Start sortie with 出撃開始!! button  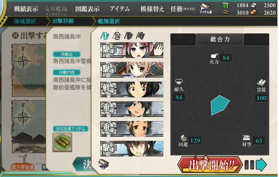pos(210,165)
